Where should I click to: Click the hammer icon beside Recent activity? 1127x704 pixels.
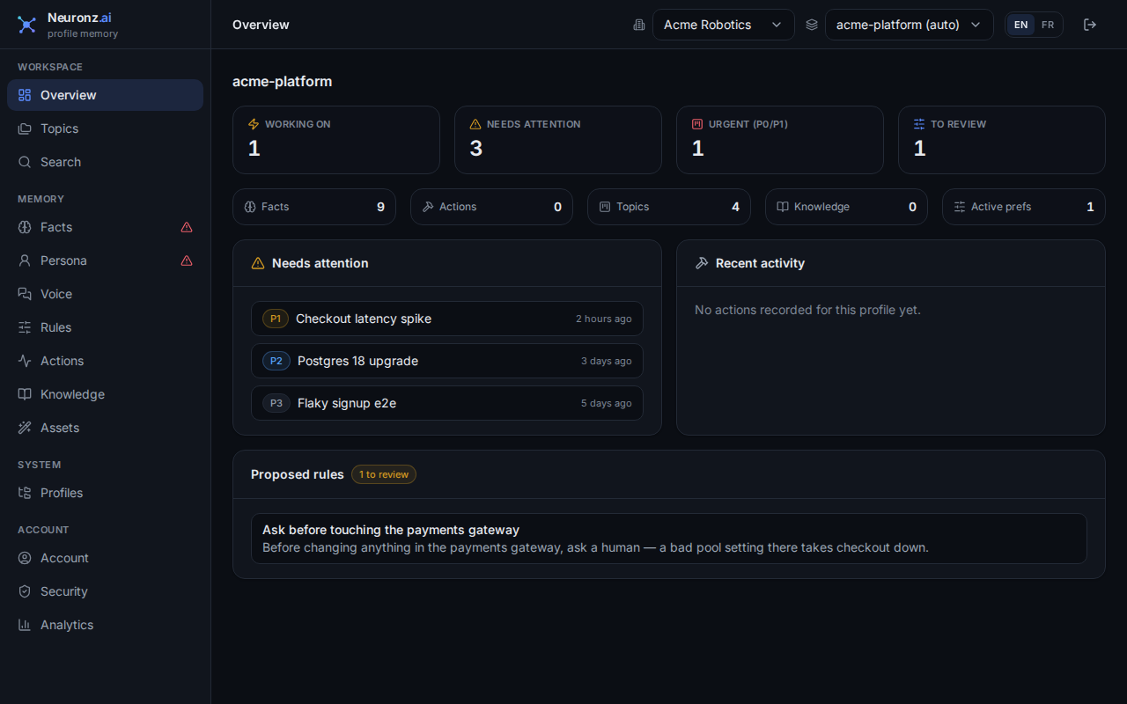[x=702, y=263]
